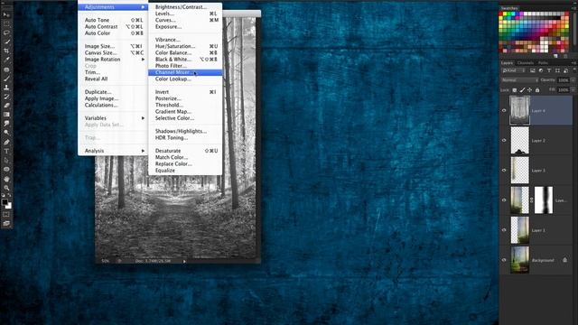Open the Fill slider arrow
The image size is (578, 325).
click(573, 90)
